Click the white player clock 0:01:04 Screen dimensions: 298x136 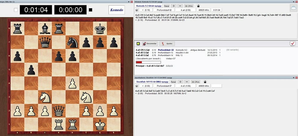(36, 10)
